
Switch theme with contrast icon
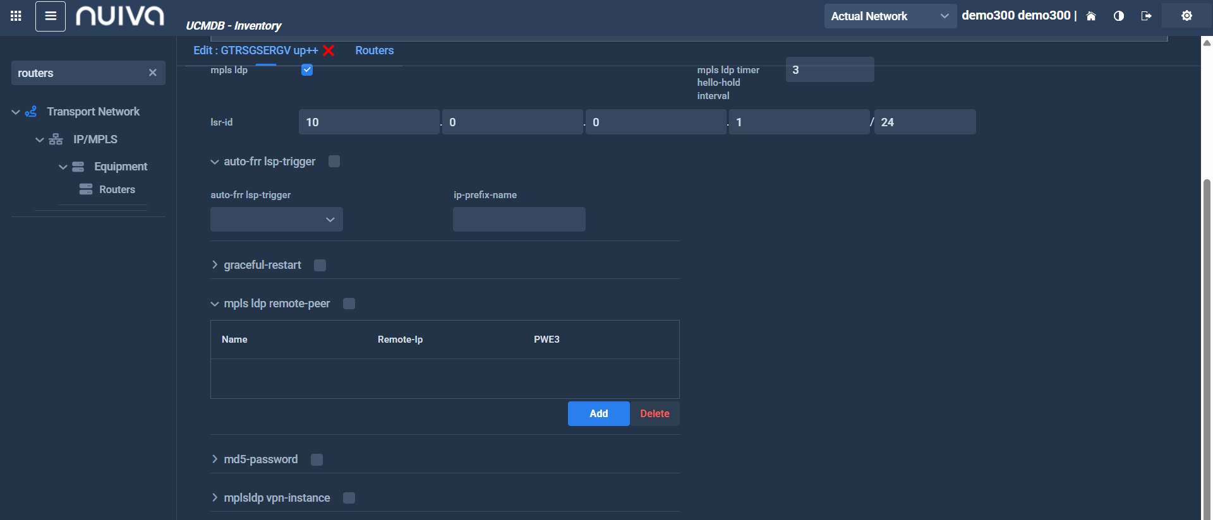[x=1118, y=16]
